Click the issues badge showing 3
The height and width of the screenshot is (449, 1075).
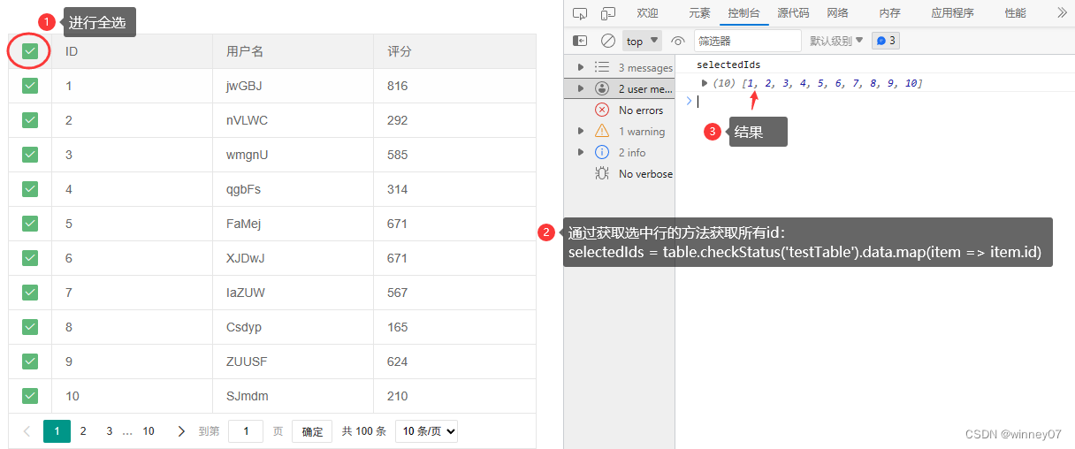pos(885,41)
